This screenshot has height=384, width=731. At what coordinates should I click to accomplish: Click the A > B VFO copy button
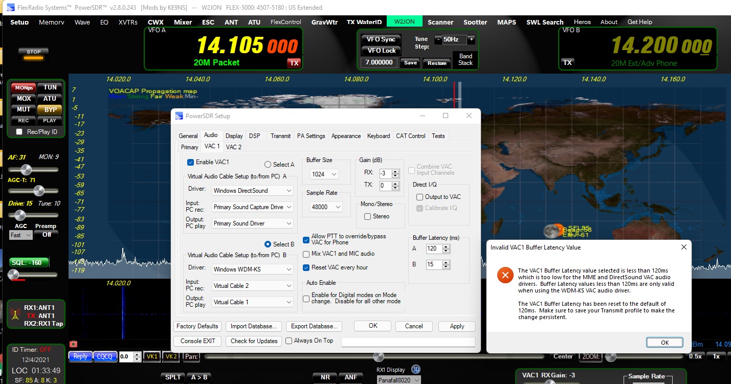(199, 377)
